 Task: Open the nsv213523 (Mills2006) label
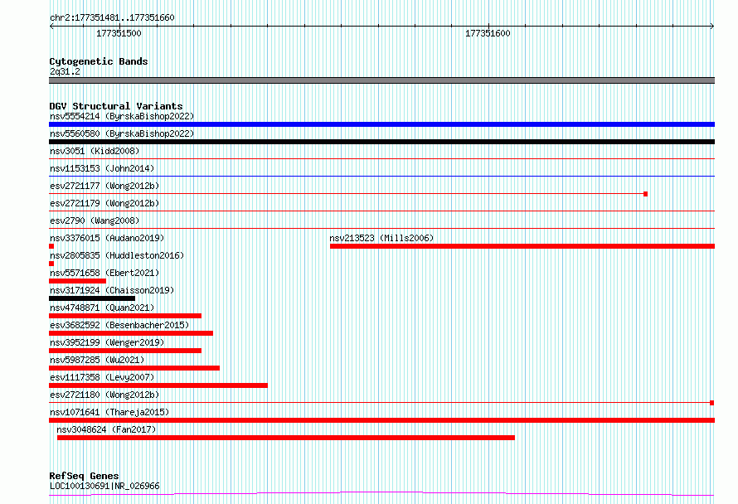point(381,238)
